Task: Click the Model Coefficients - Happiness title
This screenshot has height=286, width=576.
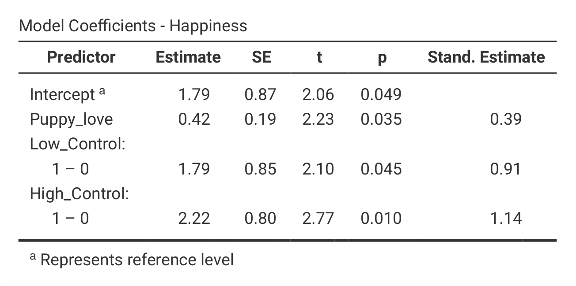Action: [133, 26]
